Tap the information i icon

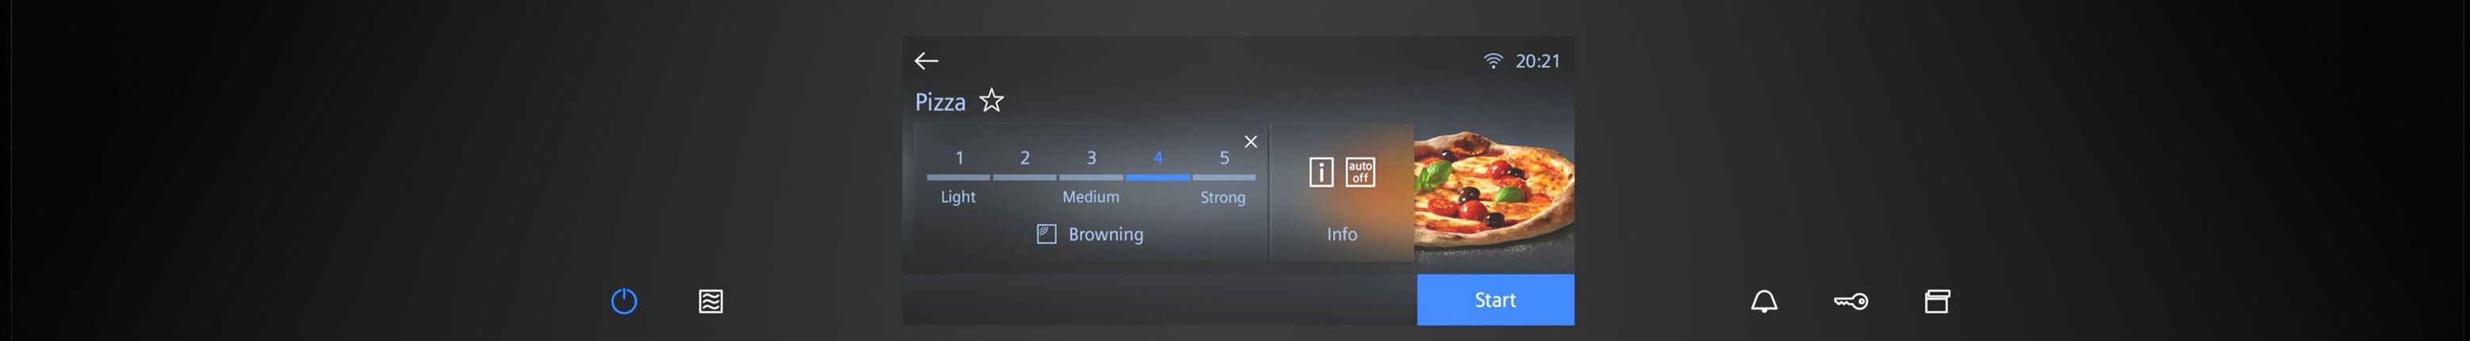(1321, 172)
